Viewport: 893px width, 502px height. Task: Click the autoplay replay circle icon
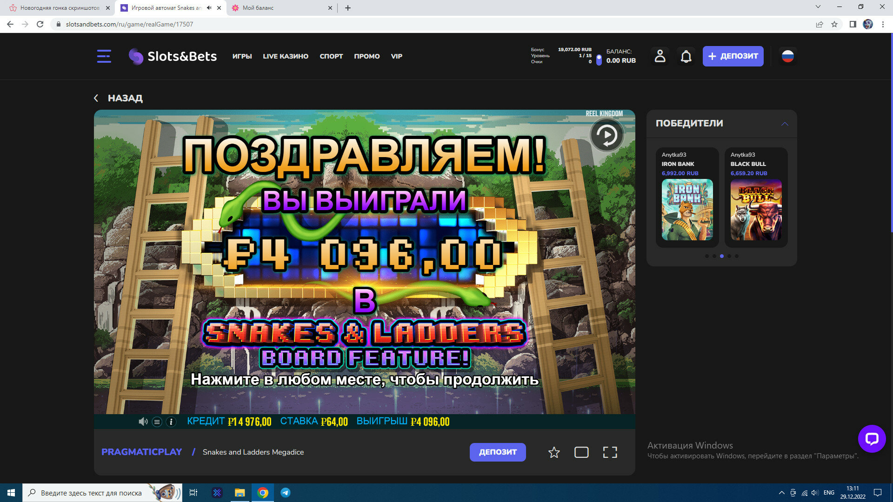click(606, 135)
